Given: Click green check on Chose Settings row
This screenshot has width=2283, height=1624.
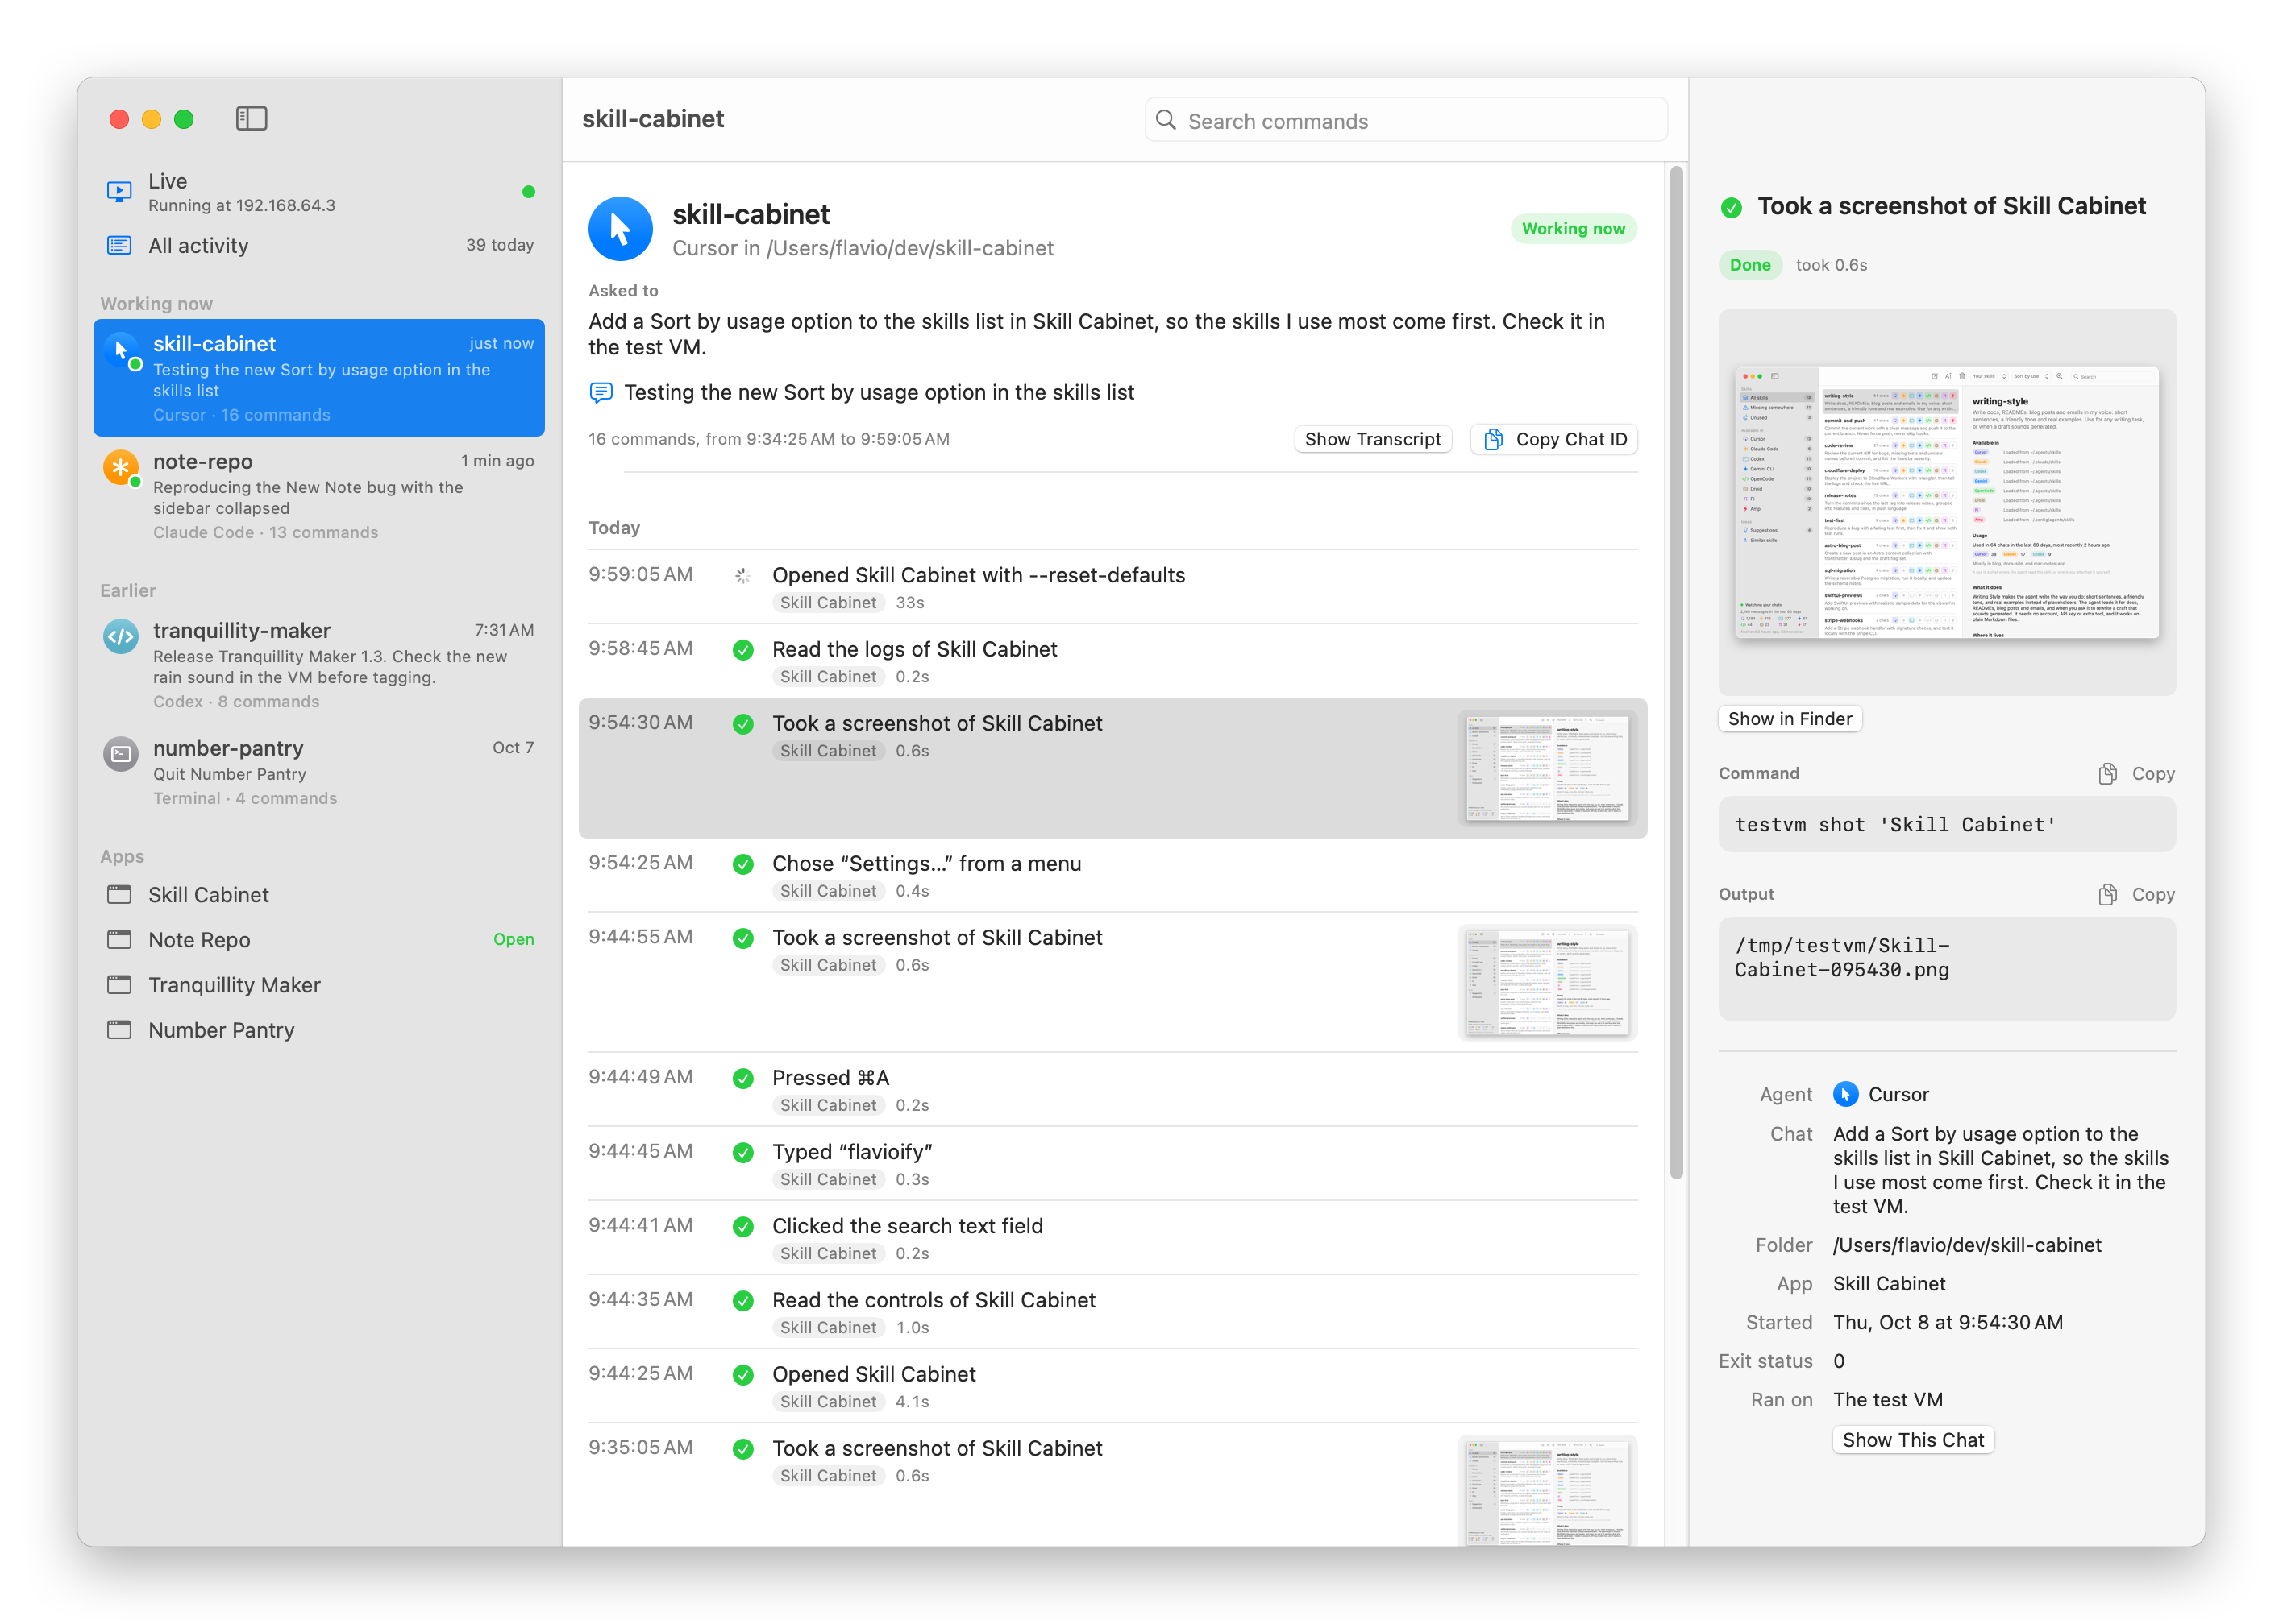Looking at the screenshot, I should pos(742,865).
